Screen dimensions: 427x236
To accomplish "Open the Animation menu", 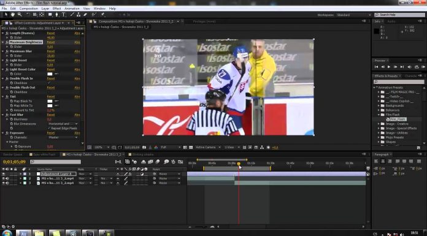I will [72, 9].
